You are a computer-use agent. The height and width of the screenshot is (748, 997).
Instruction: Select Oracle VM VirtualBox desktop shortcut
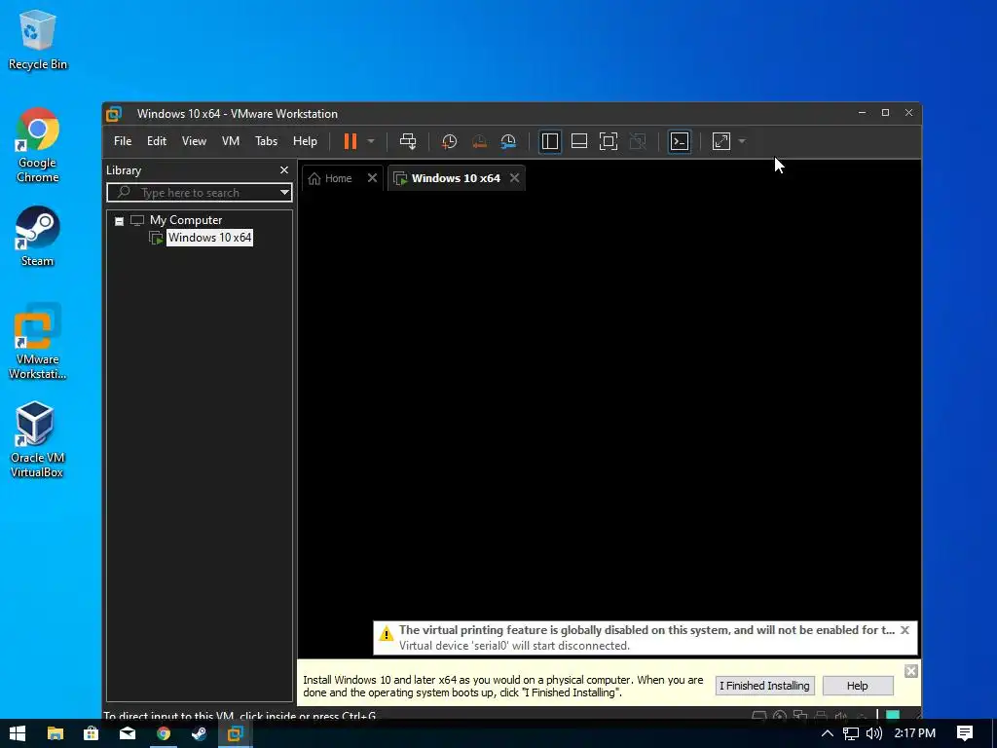37,439
